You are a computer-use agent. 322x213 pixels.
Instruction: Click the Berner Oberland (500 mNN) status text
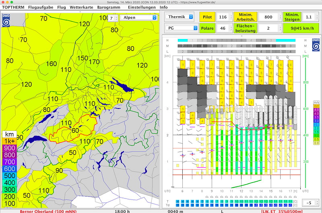pos(48,211)
